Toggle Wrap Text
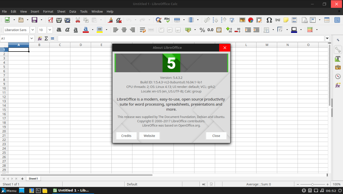The height and width of the screenshot is (194, 343). [x=143, y=30]
